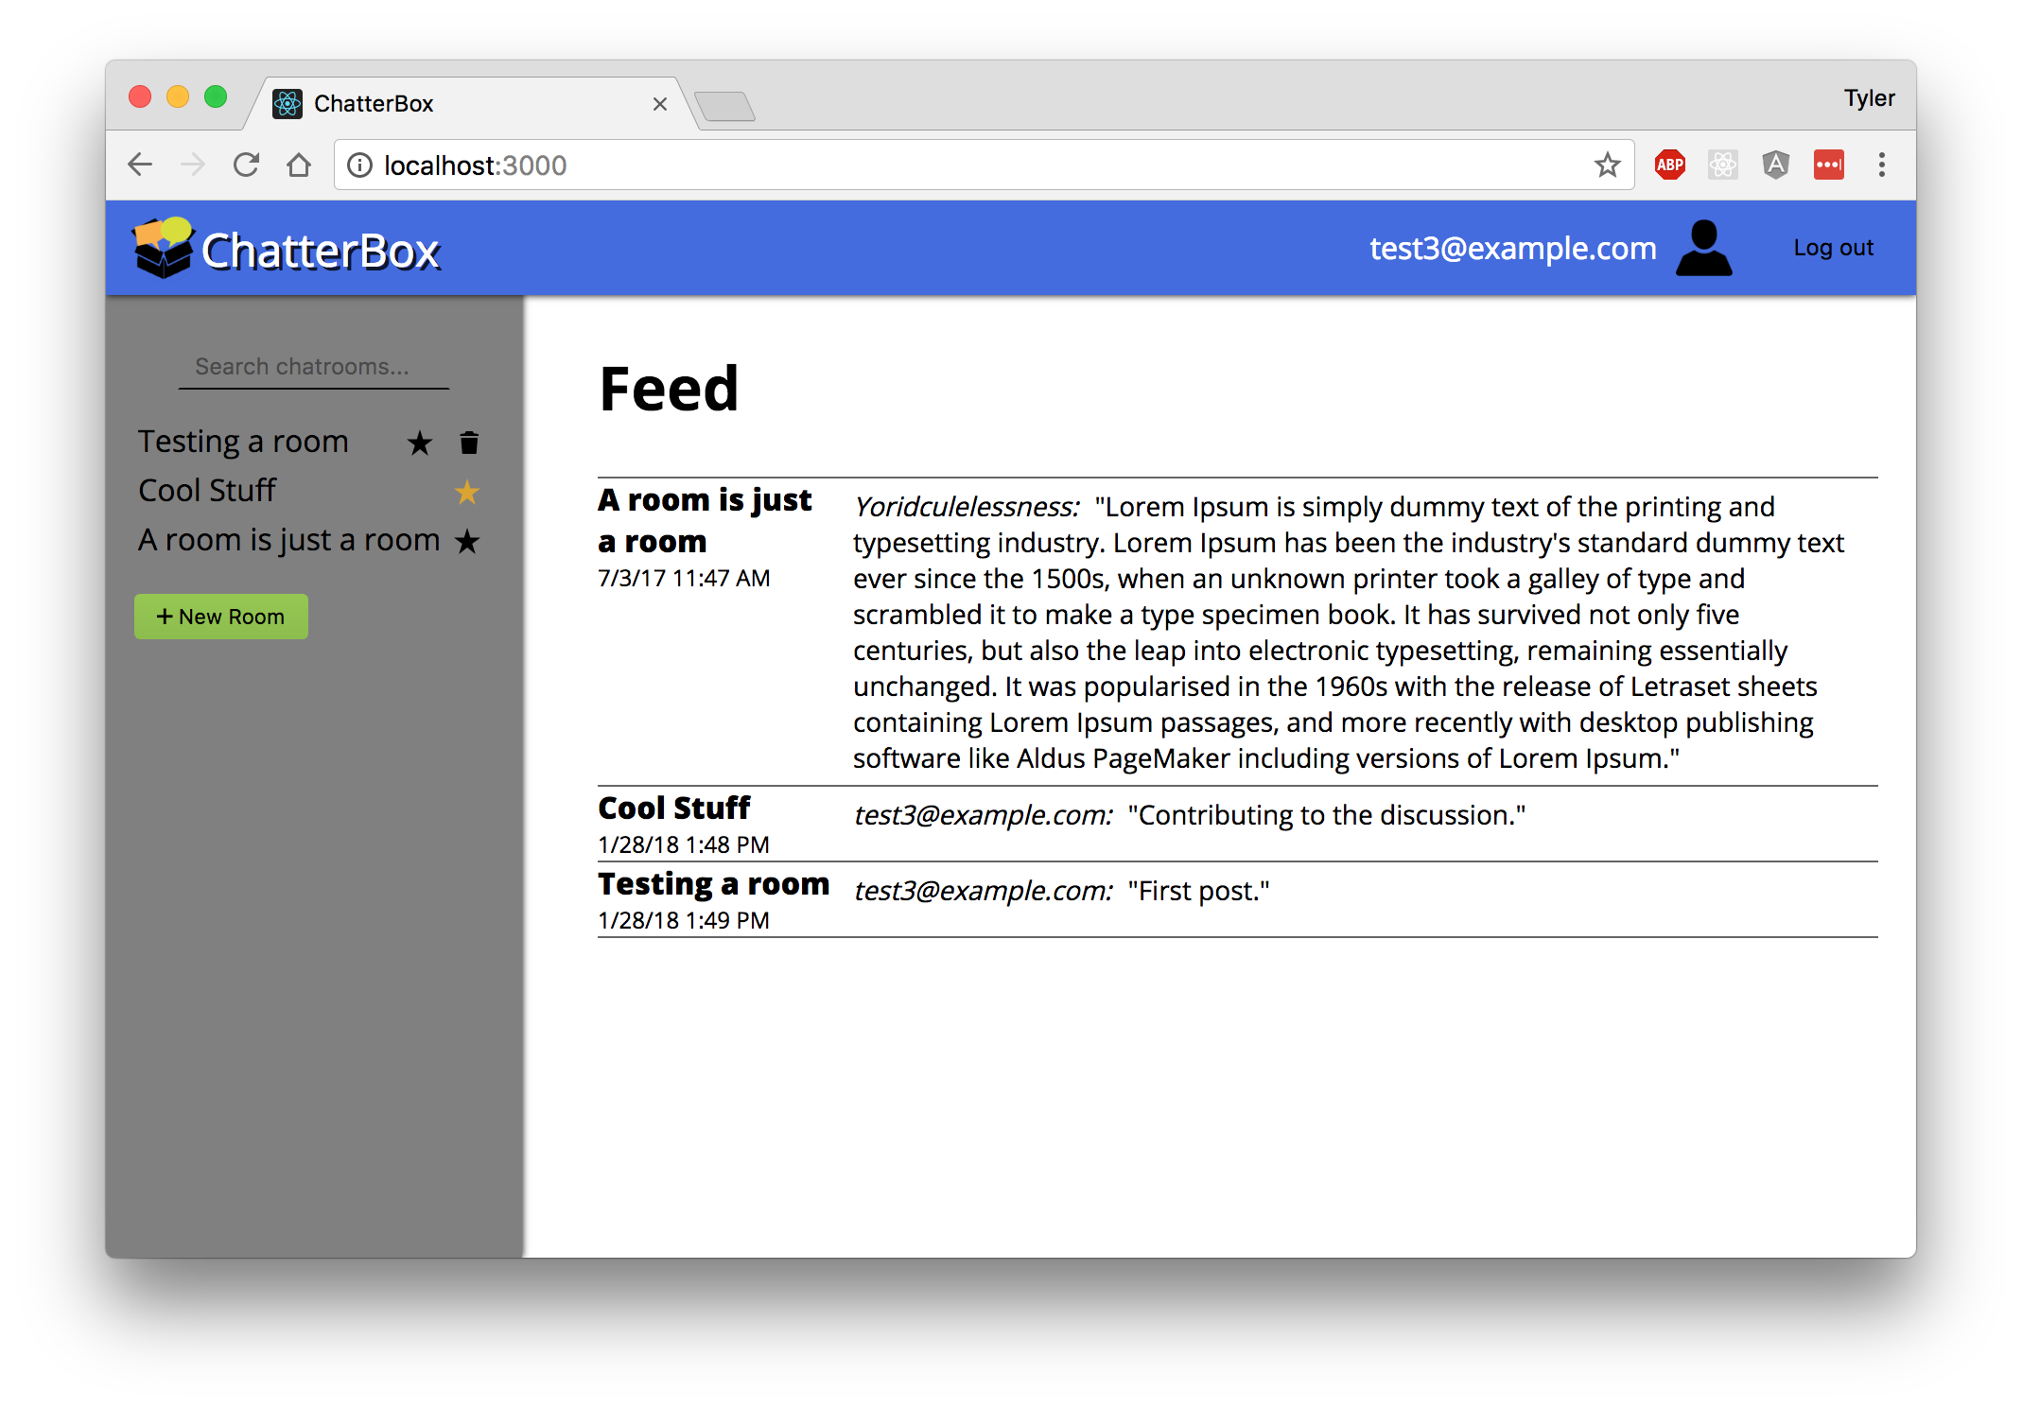The image size is (2022, 1409).
Task: Click the page info icon in address bar
Action: click(359, 165)
